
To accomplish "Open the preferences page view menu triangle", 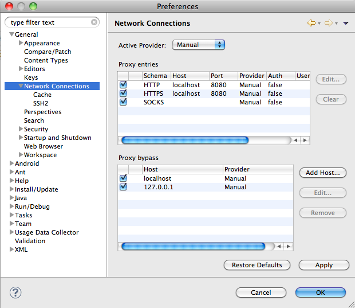I will pos(345,23).
